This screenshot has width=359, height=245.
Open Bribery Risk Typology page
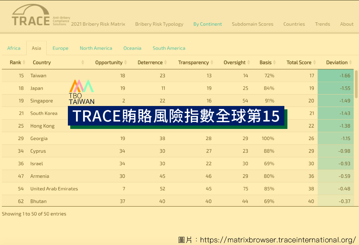coord(159,24)
